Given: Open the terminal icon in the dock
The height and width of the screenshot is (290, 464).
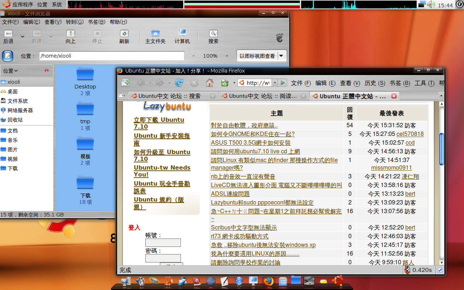Looking at the screenshot, I should click(x=309, y=281).
